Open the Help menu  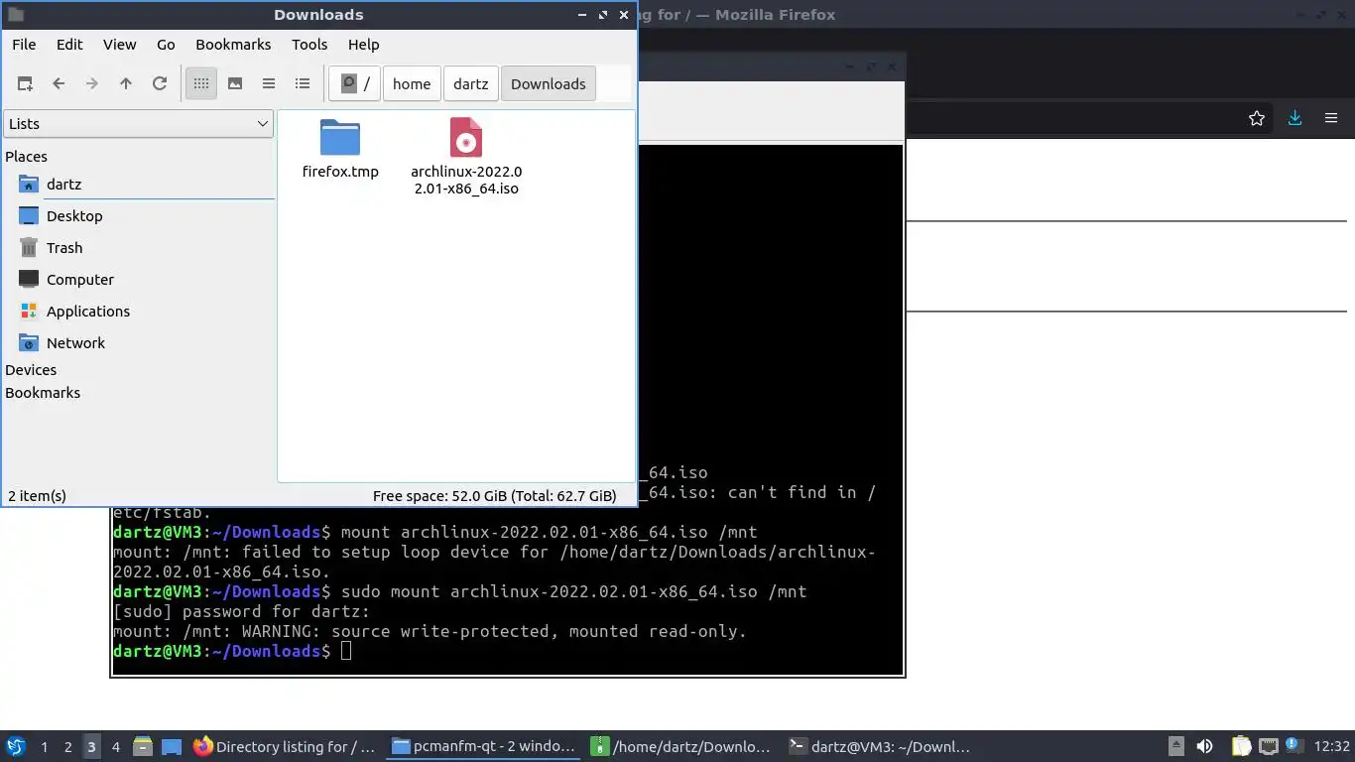363,45
